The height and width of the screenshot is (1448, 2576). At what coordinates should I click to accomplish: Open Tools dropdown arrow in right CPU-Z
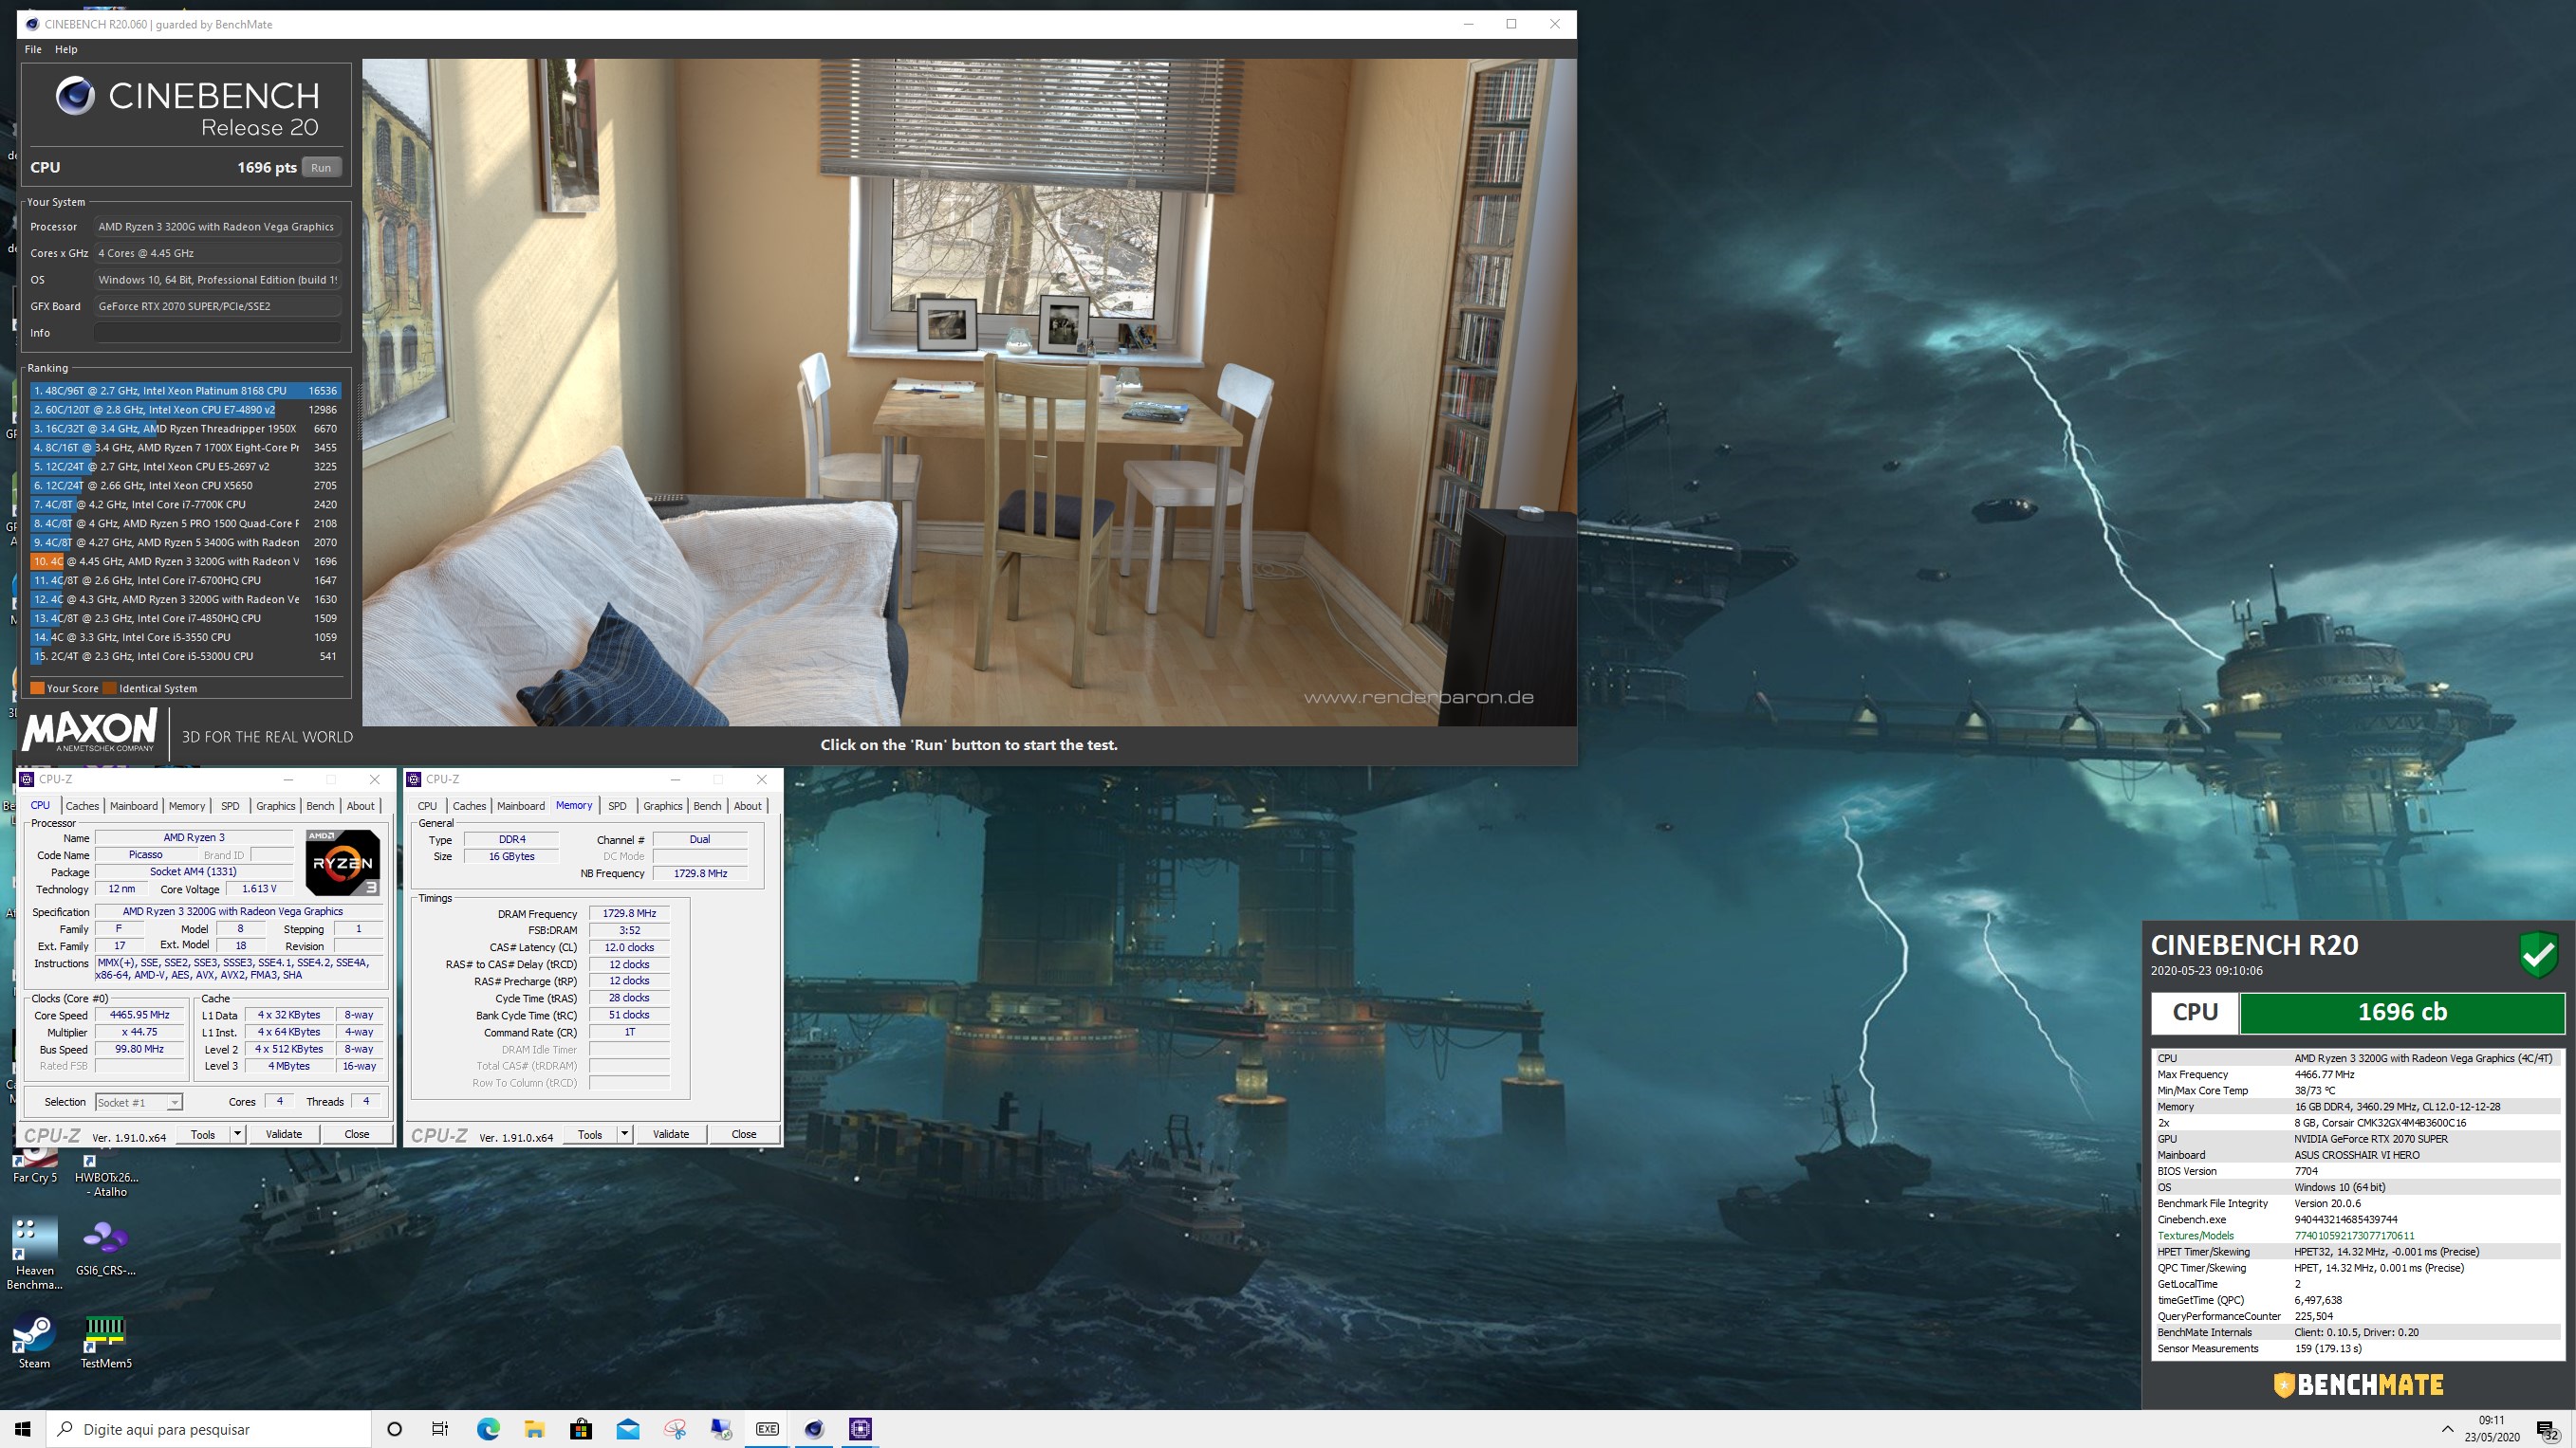click(x=624, y=1134)
